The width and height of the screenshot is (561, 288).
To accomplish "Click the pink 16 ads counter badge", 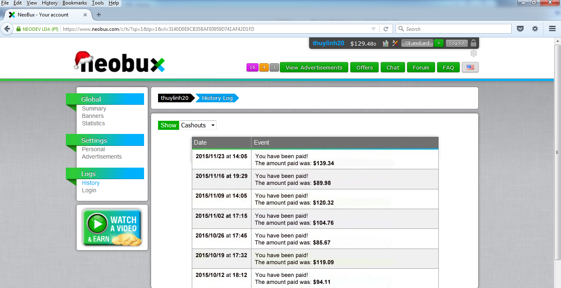I will (252, 67).
